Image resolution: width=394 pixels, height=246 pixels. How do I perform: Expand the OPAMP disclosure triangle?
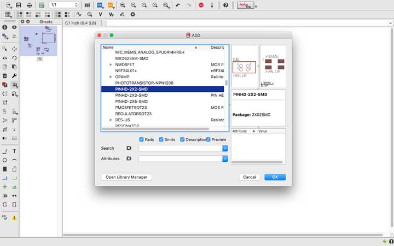click(x=111, y=77)
